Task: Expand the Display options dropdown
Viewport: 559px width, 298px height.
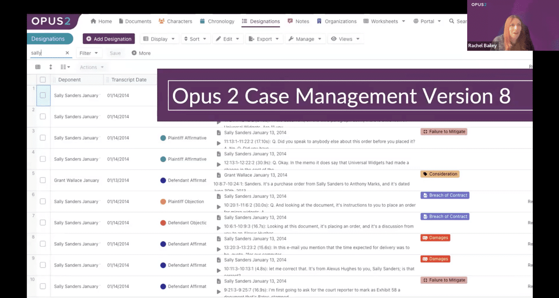Action: pos(159,39)
